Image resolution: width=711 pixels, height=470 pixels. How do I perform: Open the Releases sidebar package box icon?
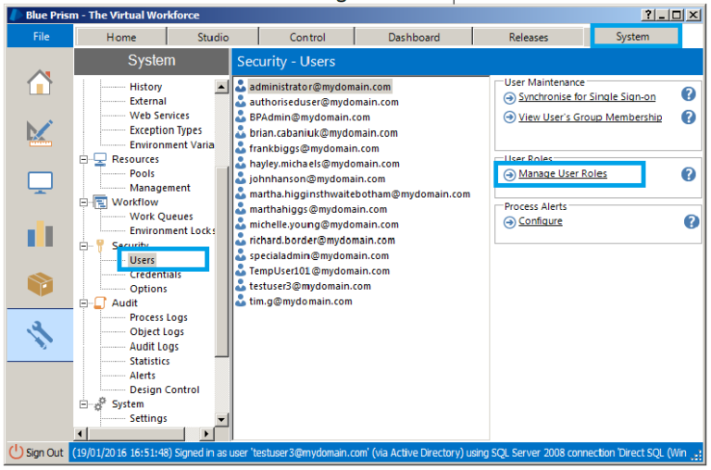[40, 284]
